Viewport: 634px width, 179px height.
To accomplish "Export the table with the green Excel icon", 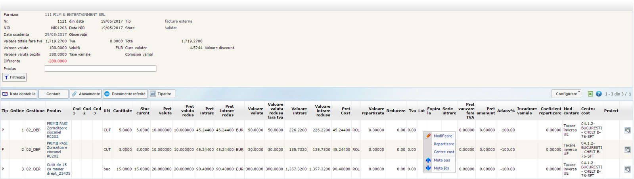I will click(590, 94).
